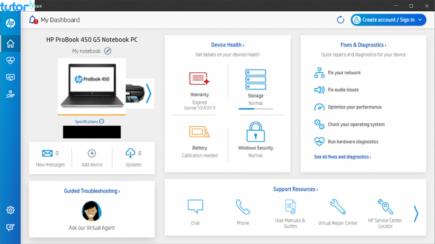
Task: Click the edit pencil beside My notebook
Action: click(108, 51)
